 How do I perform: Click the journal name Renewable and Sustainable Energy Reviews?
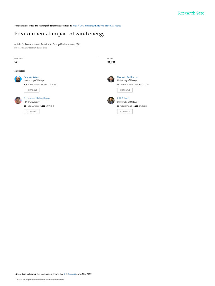(x=47, y=44)
